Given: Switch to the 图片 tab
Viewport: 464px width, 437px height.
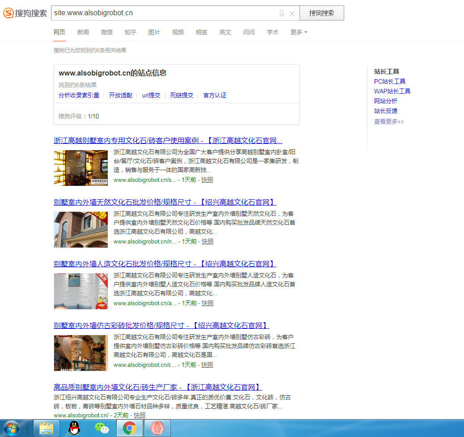Looking at the screenshot, I should [154, 32].
